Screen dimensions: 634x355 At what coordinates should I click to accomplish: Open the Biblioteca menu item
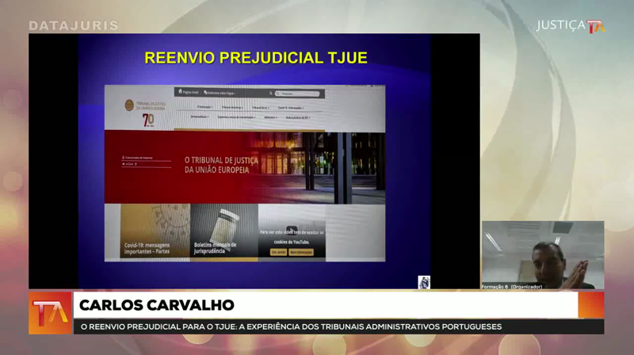[271, 116]
